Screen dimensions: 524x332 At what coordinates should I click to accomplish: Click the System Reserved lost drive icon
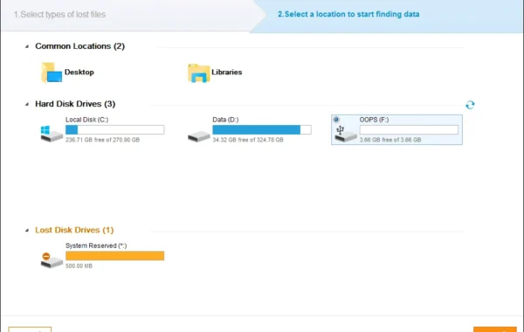click(x=52, y=260)
